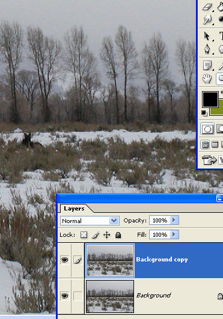223x319 pixels.
Task: Select the Smudge tool
Action: point(207,20)
